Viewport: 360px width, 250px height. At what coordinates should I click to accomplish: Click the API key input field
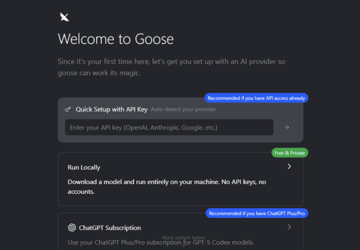pyautogui.click(x=169, y=127)
